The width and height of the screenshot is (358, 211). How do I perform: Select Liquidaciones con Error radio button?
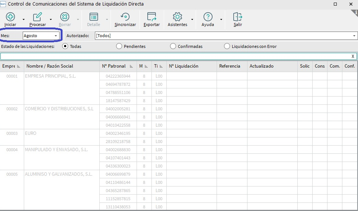click(227, 46)
